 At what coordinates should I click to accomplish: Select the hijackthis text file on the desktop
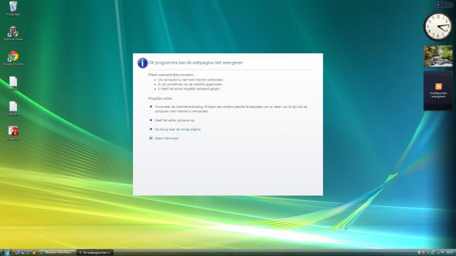coord(13,108)
